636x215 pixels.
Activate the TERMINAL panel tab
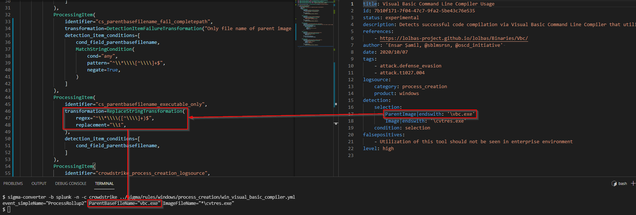(104, 183)
